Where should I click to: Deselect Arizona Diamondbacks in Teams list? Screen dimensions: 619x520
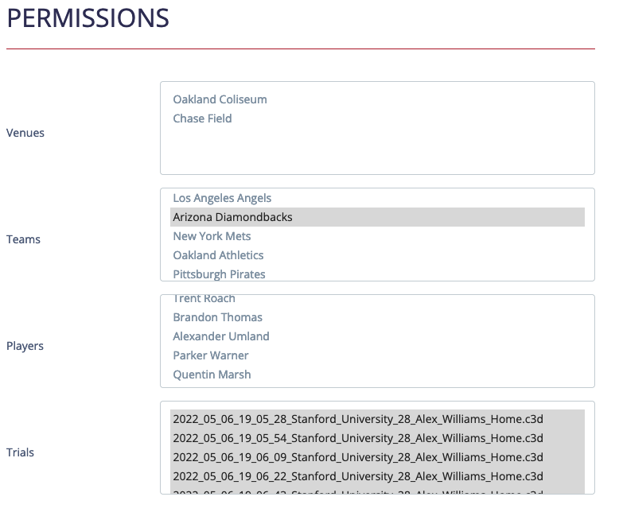232,217
